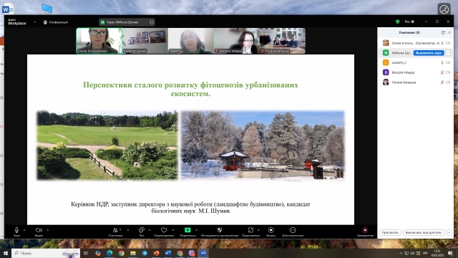This screenshot has height=258, width=458.
Task: Open share options arrow beside green share button
Action: click(x=196, y=230)
